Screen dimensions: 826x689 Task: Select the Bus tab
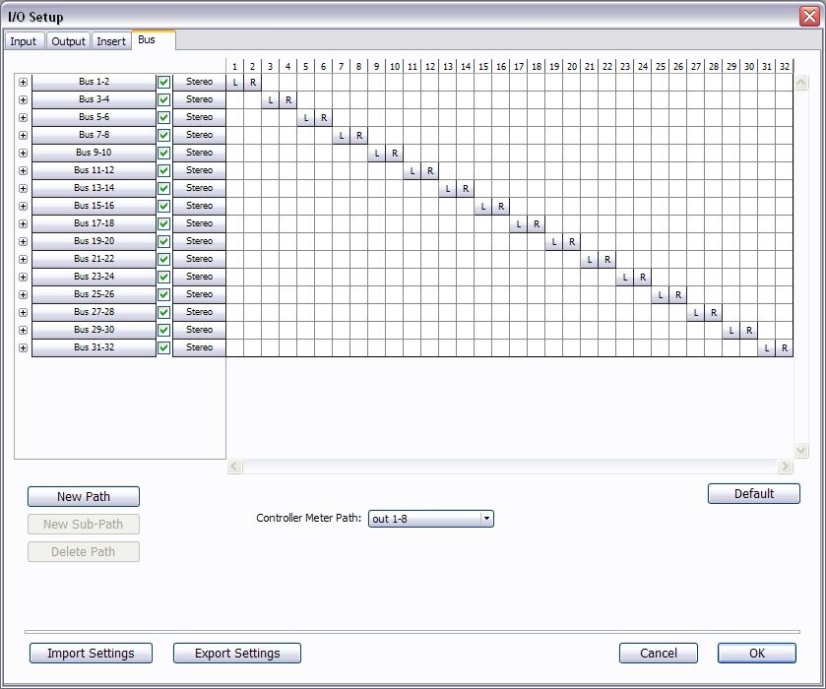tap(153, 40)
